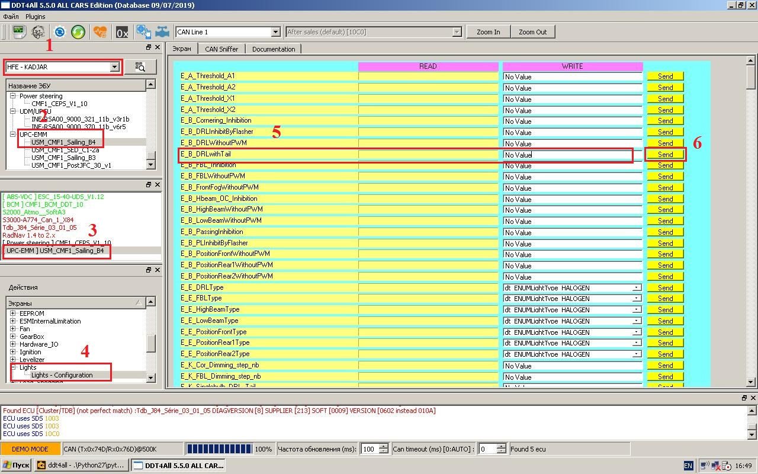Click the blue gear refresh icon
The width and height of the screenshot is (758, 474).
[59, 32]
